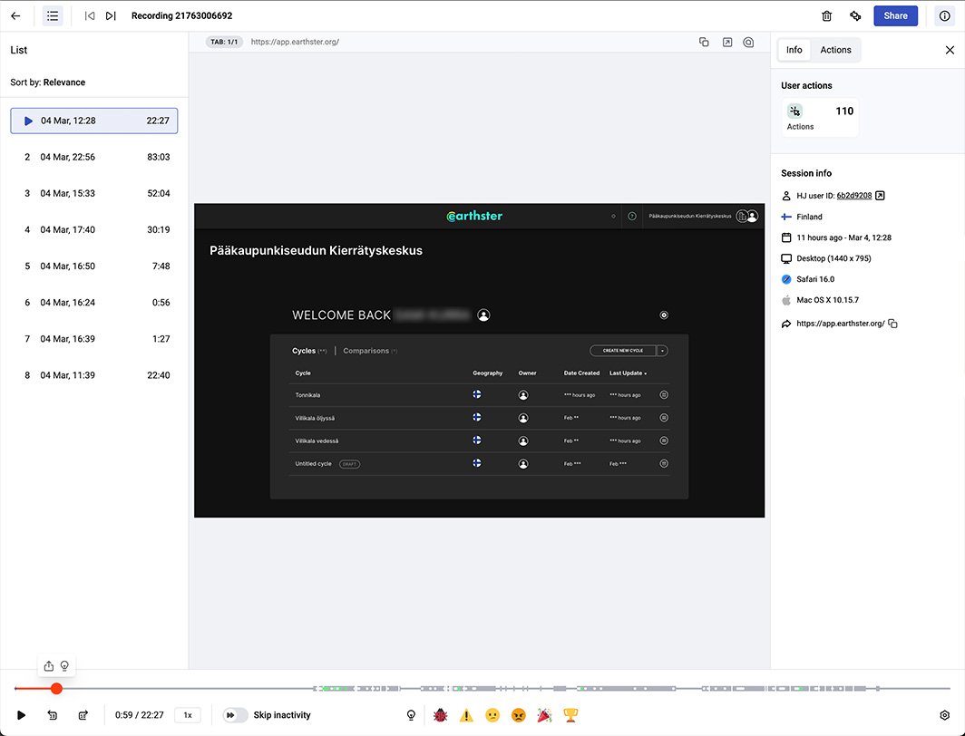
Task: Go back using the left arrow icon
Action: click(16, 16)
